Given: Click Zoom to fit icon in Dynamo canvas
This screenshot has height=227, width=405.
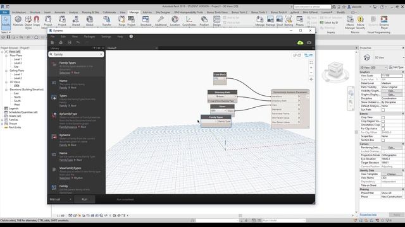Looking at the screenshot, I should click(x=311, y=63).
